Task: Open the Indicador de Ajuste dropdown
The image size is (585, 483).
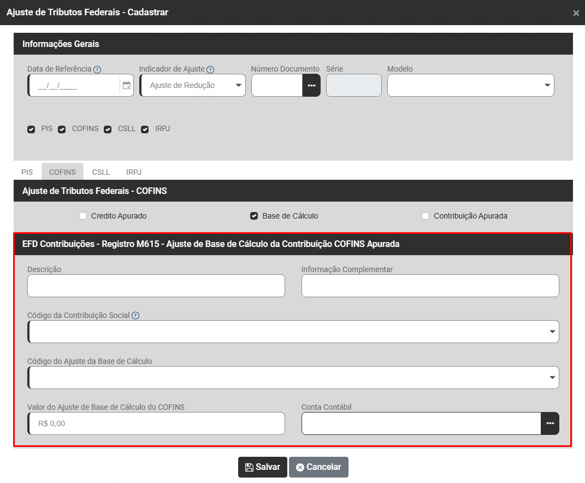Action: click(193, 85)
